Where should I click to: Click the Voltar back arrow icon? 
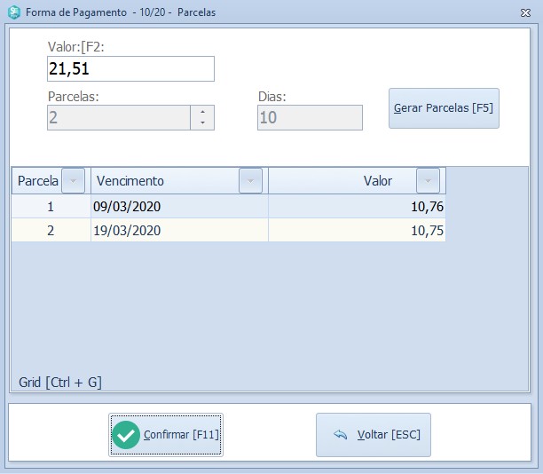[340, 435]
